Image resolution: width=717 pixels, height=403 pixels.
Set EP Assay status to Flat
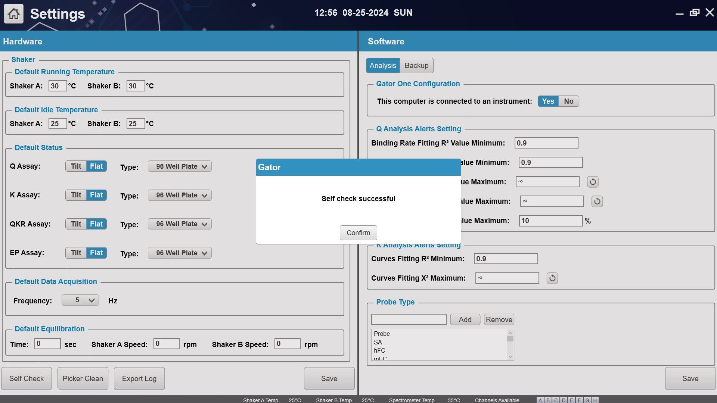(96, 253)
